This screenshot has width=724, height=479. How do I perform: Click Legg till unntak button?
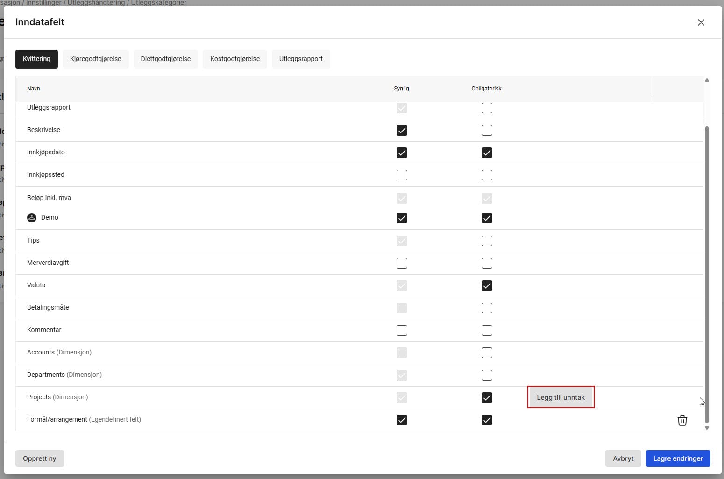561,397
